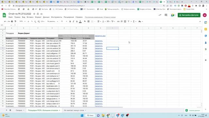Select the Paint format tool
The width and height of the screenshot is (209, 118).
click(x=15, y=21)
